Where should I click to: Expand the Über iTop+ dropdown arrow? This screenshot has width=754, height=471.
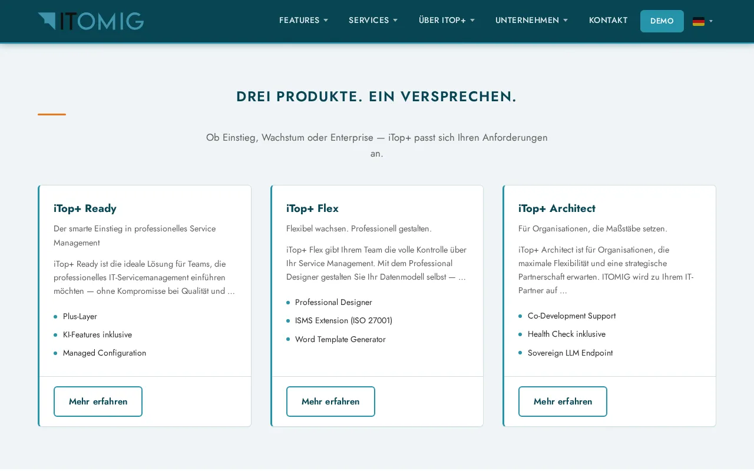pyautogui.click(x=472, y=21)
